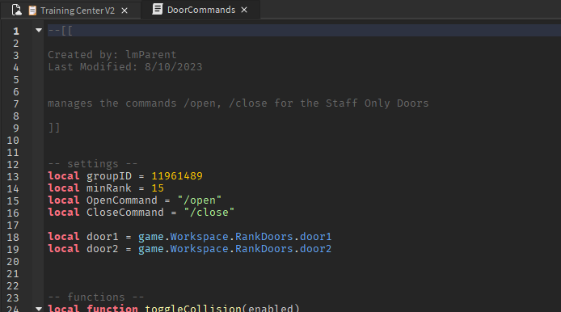
Task: Click the 'manages the commands' comment line
Action: [x=238, y=103]
